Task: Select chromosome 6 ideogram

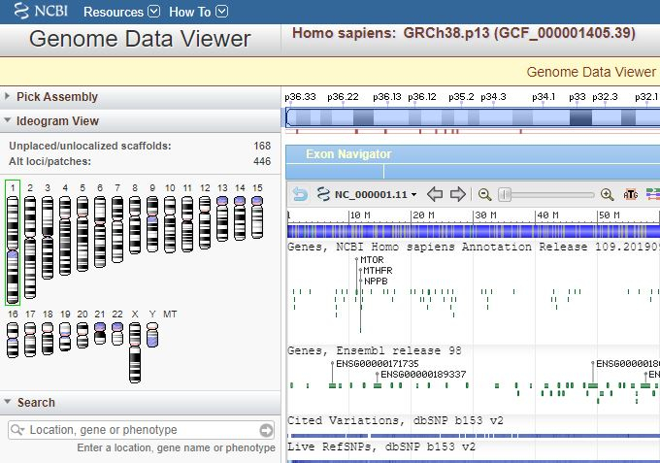Action: click(x=100, y=231)
